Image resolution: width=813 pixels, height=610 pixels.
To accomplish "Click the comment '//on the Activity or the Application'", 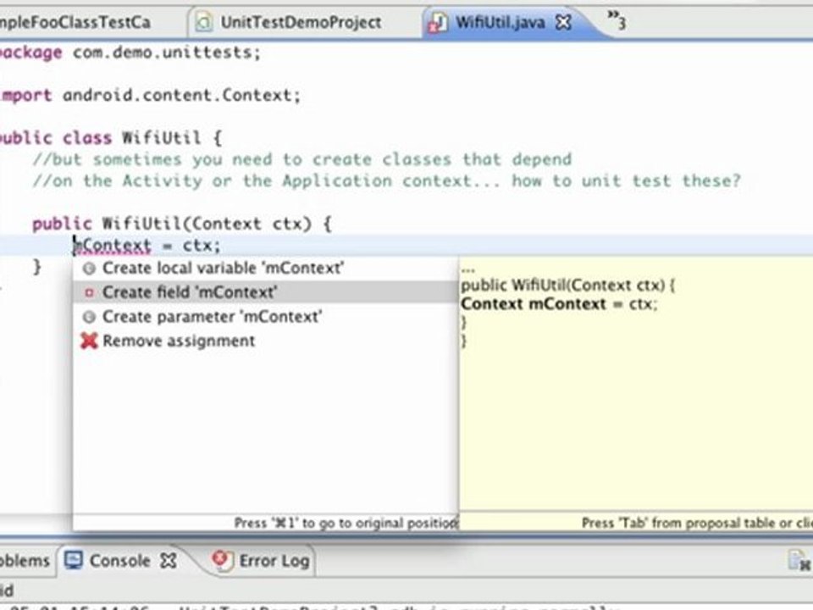I will pos(386,180).
